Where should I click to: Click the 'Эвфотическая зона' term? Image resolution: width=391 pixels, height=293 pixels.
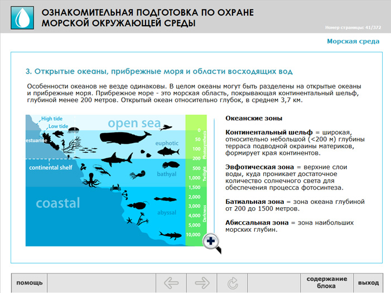tap(259, 167)
